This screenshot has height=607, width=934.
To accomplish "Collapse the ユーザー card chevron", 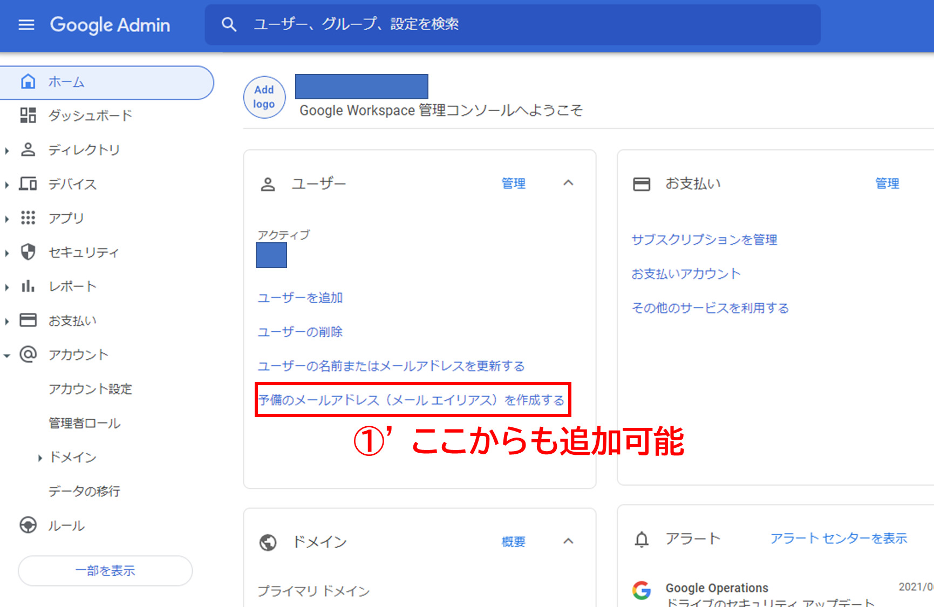I will coord(568,183).
